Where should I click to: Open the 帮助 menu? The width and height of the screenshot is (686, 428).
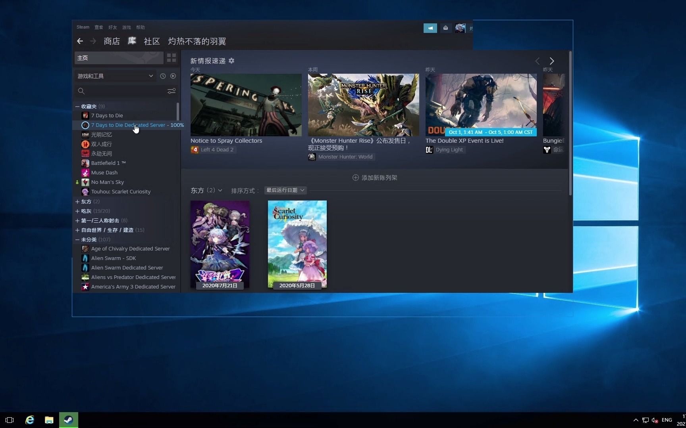(141, 27)
